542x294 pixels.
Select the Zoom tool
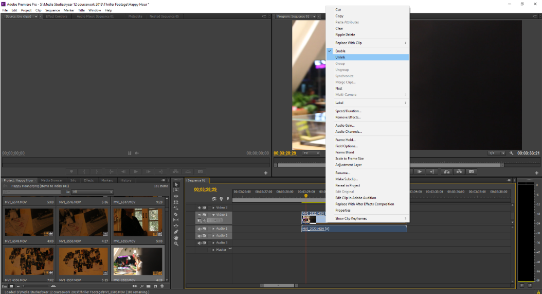coord(176,244)
